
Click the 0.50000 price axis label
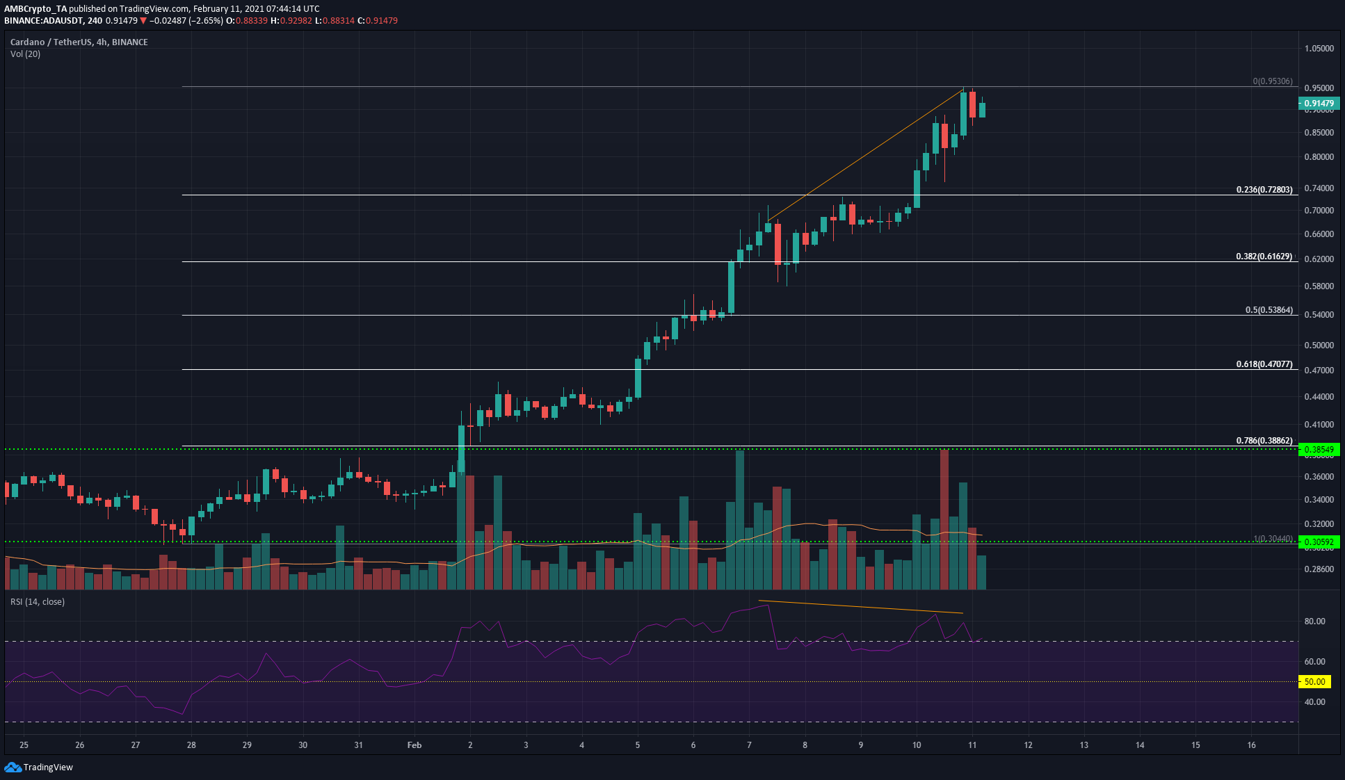coord(1319,346)
